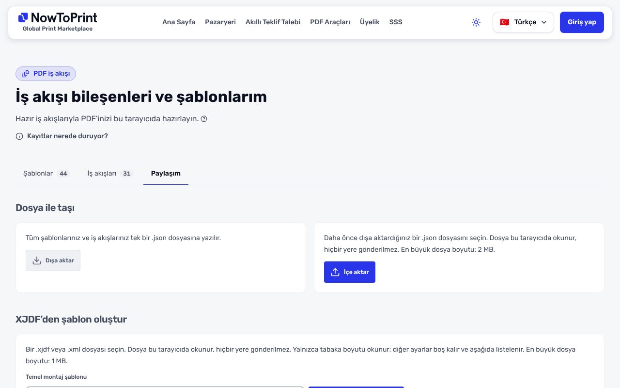Switch to the İş akışları tab
Image resolution: width=620 pixels, height=388 pixels.
(110, 173)
